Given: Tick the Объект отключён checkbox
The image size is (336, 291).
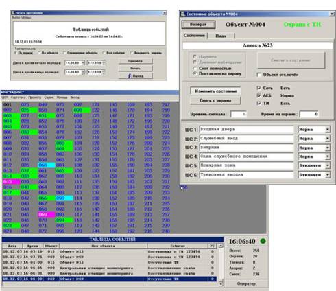Looking at the screenshot, I should [259, 75].
